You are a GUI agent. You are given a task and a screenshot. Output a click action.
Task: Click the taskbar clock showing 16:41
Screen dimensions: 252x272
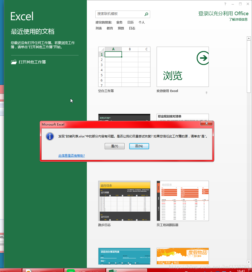click(x=241, y=271)
